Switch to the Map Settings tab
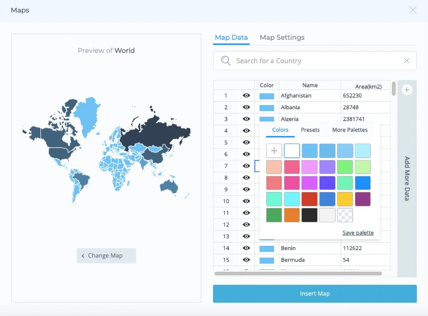The image size is (428, 316). pyautogui.click(x=282, y=37)
